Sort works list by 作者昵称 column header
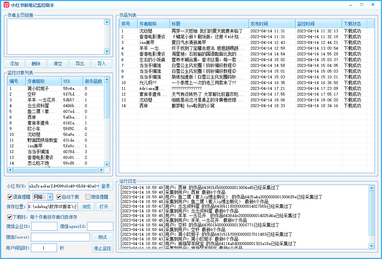 [154, 24]
